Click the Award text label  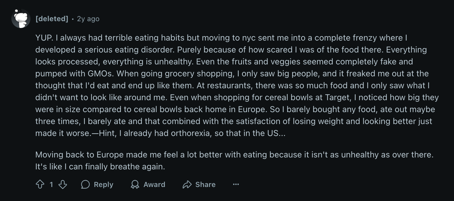[154, 185]
